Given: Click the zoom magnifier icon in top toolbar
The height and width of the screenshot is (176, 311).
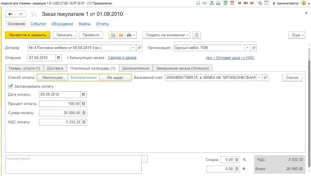Looking at the screenshot, I should (260, 3).
